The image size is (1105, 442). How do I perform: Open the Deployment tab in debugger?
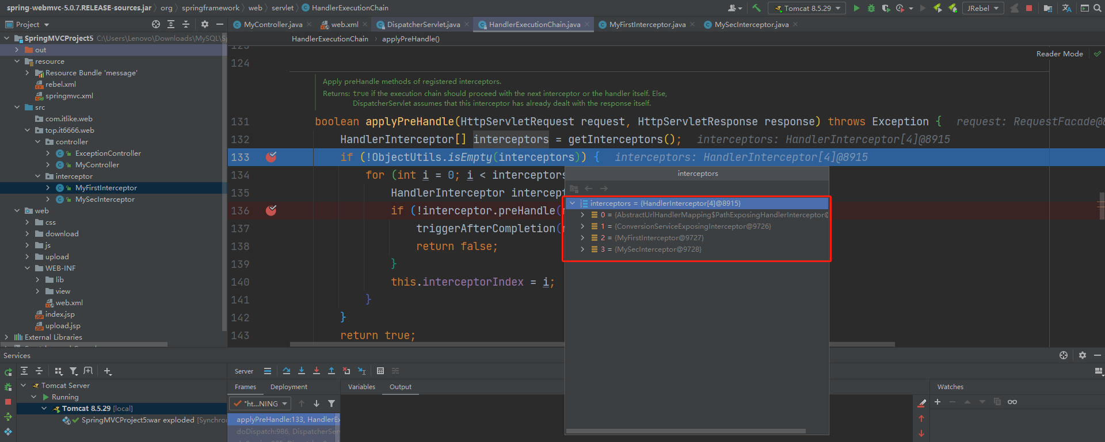click(289, 387)
